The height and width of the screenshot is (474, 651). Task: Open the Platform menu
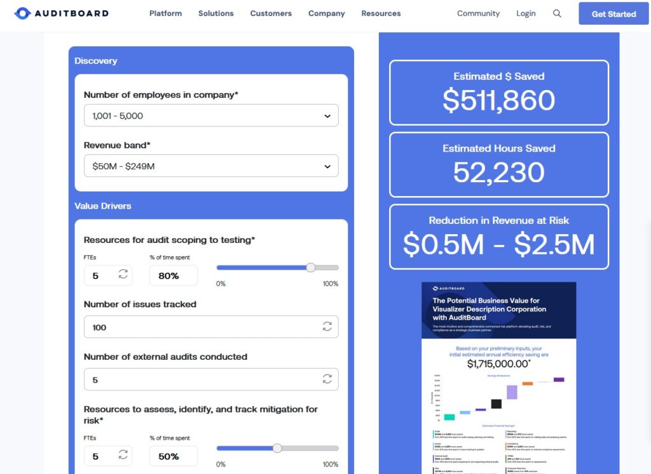[166, 13]
